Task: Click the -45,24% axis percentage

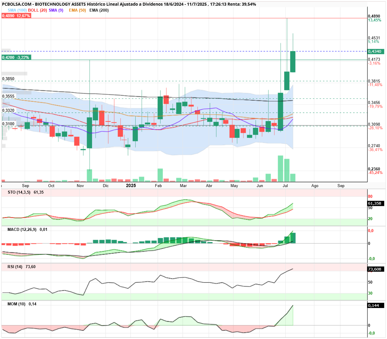Action: [x=375, y=173]
